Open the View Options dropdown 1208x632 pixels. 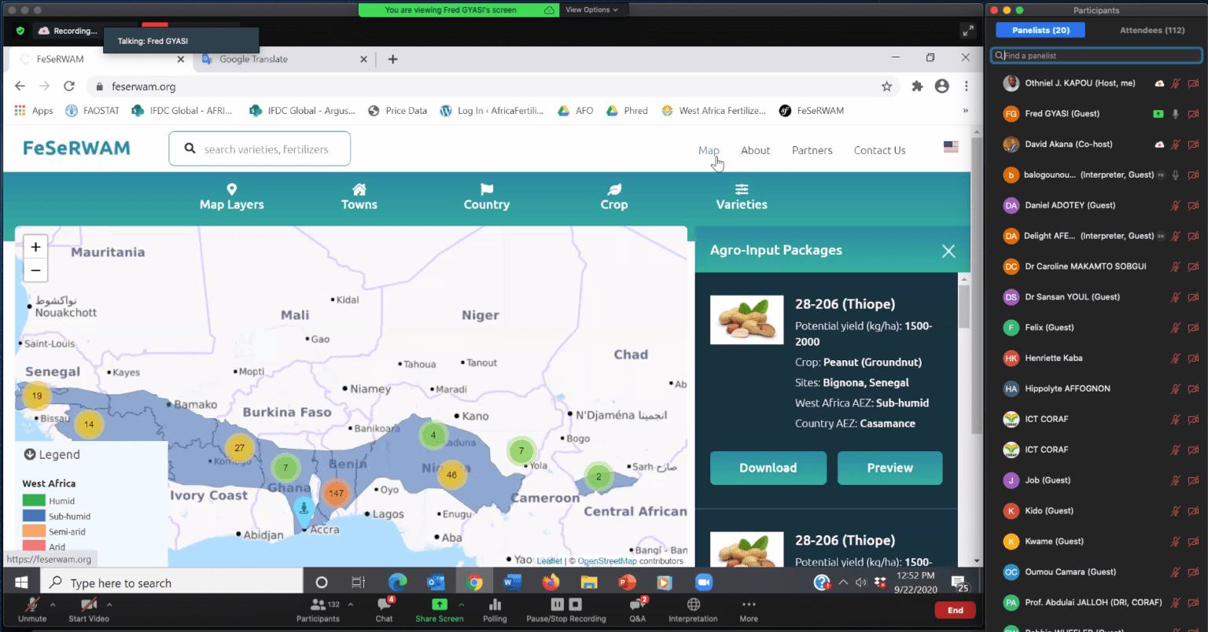point(591,10)
